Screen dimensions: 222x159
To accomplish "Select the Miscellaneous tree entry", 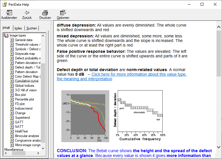I will 14,150.
